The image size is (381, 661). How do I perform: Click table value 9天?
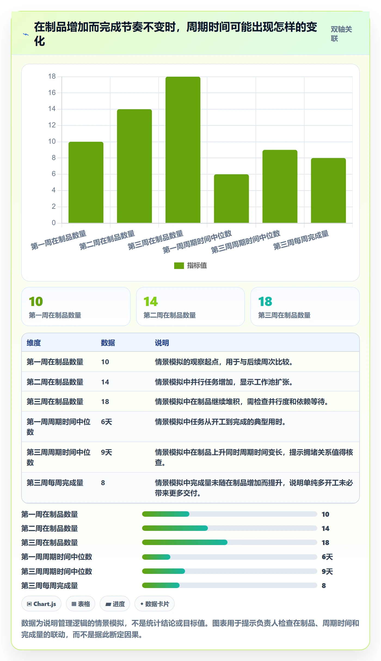point(106,452)
